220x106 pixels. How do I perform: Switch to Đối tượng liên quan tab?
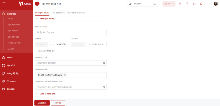click(x=76, y=13)
